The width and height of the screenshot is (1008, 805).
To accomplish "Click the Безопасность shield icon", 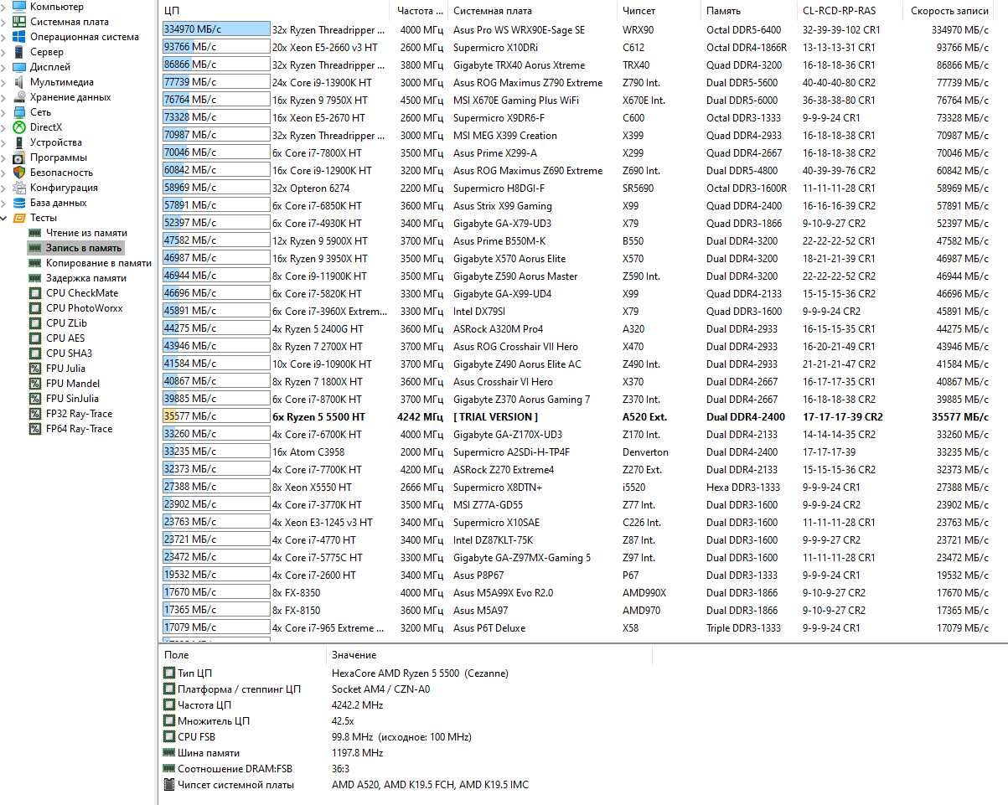I will [18, 173].
